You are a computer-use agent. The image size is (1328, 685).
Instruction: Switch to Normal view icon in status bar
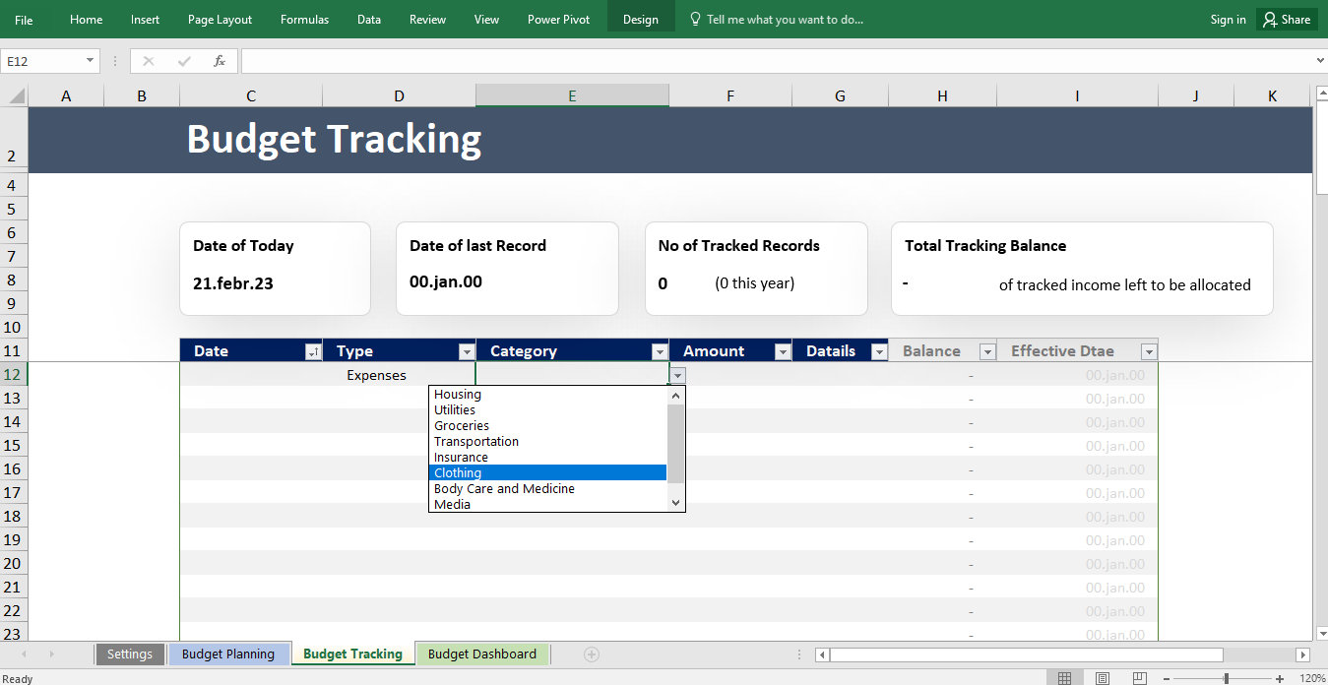click(x=1064, y=677)
